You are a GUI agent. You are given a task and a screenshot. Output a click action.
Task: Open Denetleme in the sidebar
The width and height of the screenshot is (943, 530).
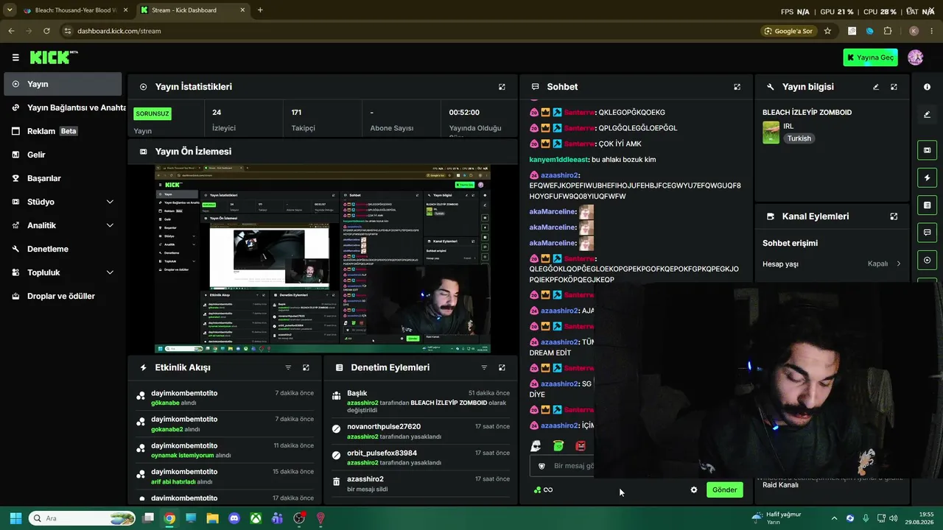63,249
